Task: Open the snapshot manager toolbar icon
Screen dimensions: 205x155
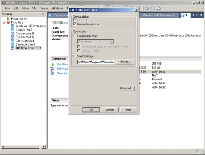Action: pos(159,8)
